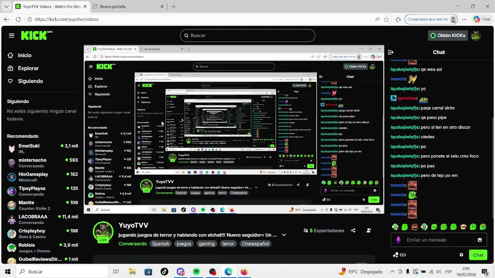Open recommended channel misternacho
Viewport: 495px width, 278px height.
43,163
